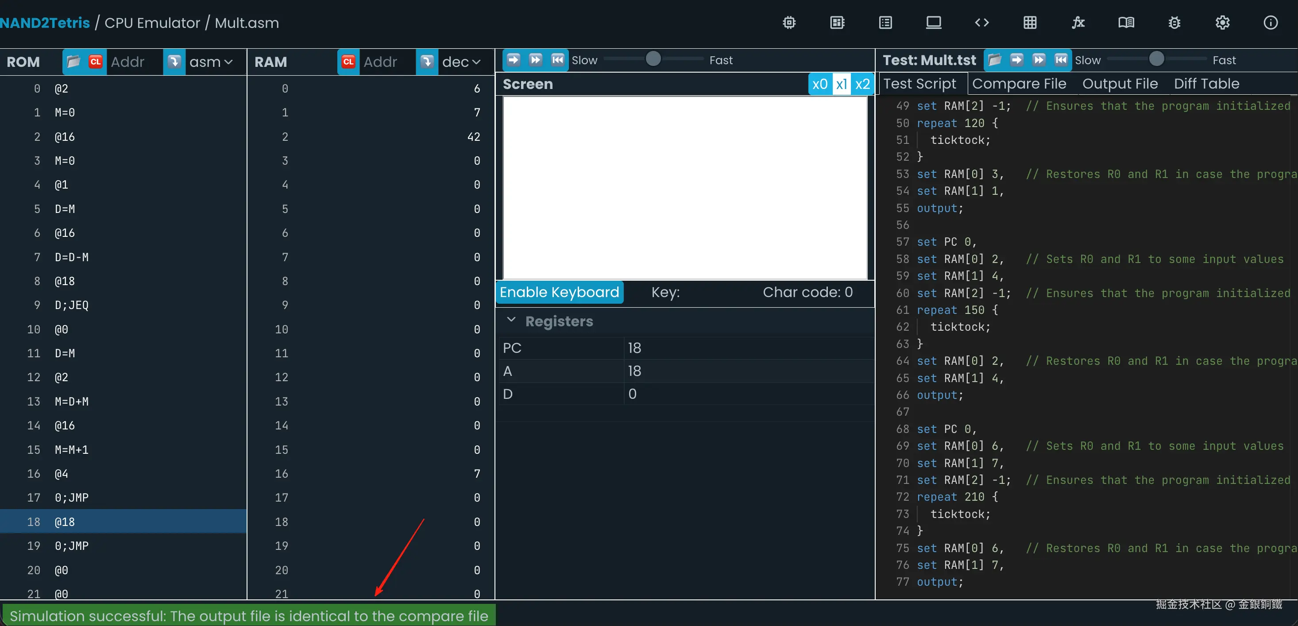
Task: Set screen scale to x0
Action: 820,84
